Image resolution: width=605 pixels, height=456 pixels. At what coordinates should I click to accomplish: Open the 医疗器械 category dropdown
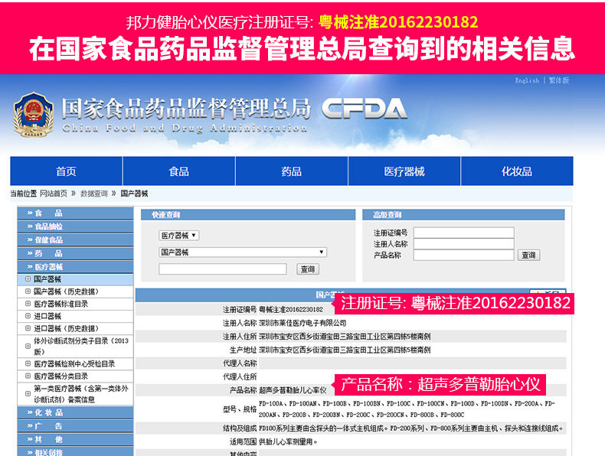[x=178, y=235]
